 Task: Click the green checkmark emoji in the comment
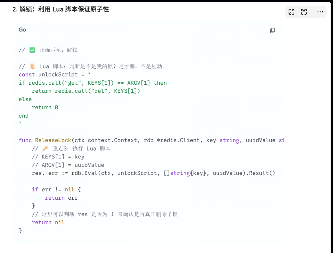point(32,50)
